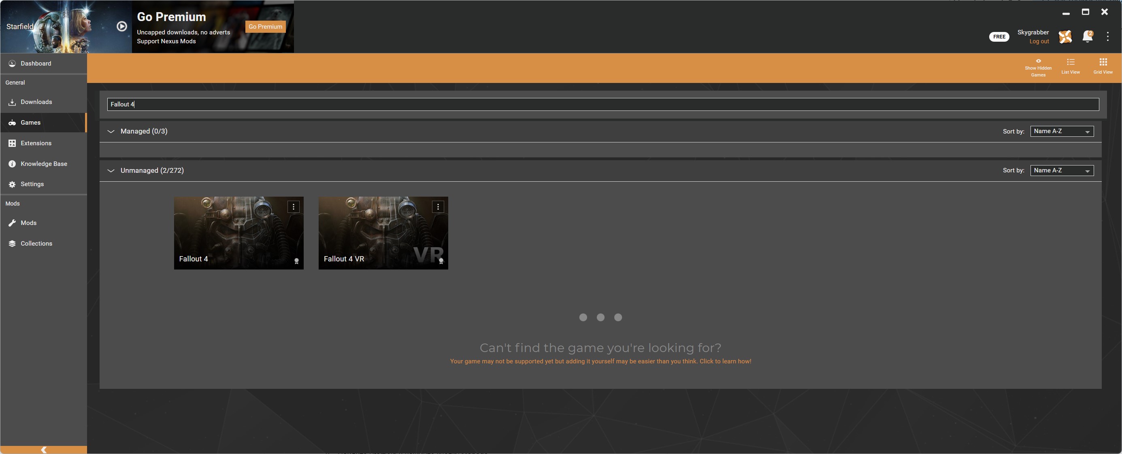Image resolution: width=1122 pixels, height=454 pixels.
Task: Click the Collections stack icon
Action: click(12, 243)
